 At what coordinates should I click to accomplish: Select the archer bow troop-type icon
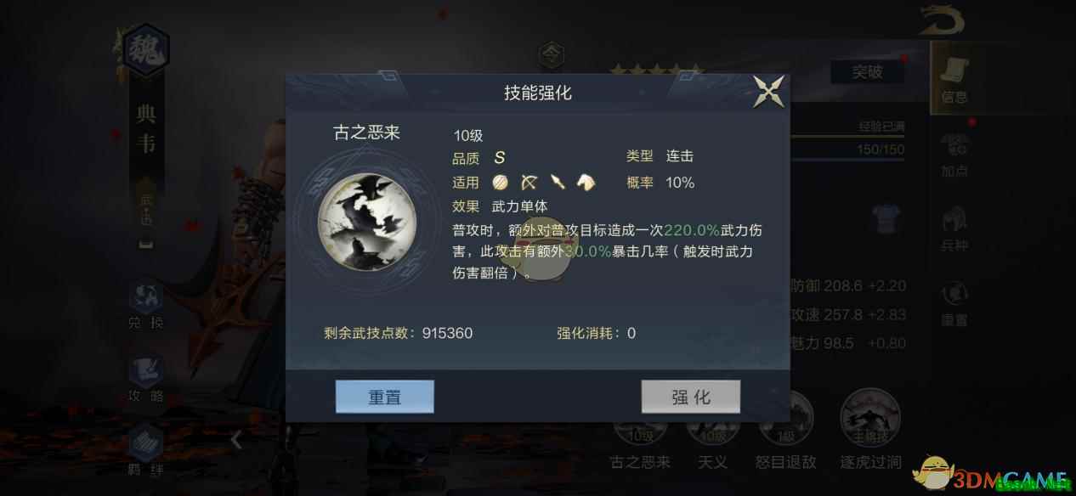(529, 182)
